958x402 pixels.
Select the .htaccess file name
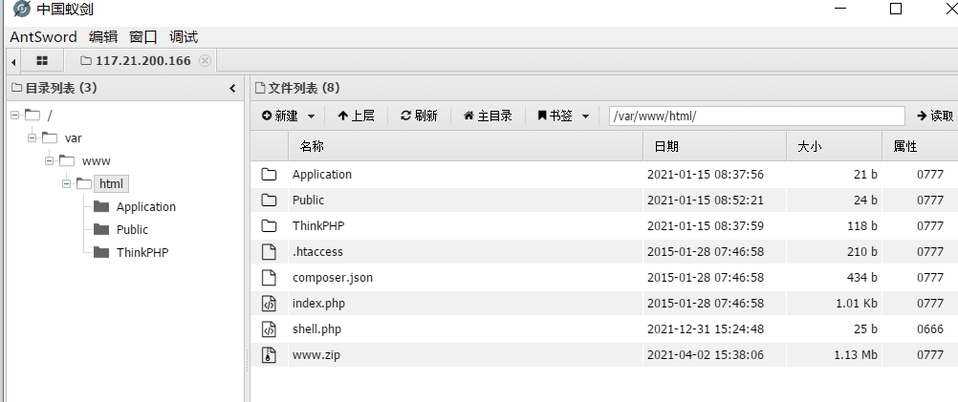coord(317,251)
